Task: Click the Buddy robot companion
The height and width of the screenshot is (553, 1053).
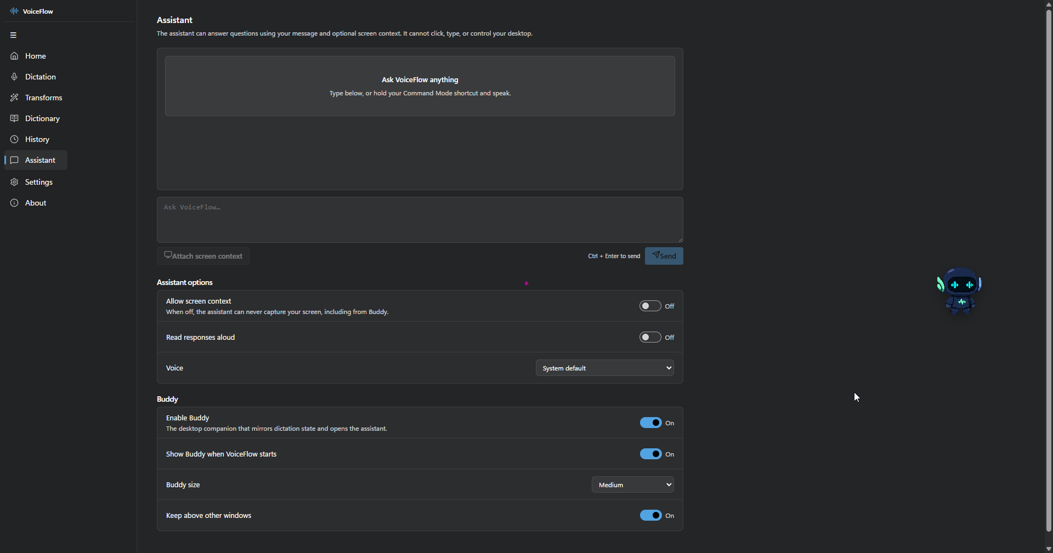Action: coord(960,290)
